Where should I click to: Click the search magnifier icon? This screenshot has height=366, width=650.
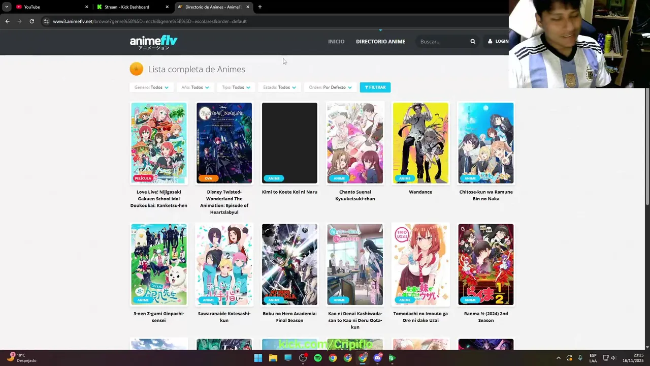point(473,42)
